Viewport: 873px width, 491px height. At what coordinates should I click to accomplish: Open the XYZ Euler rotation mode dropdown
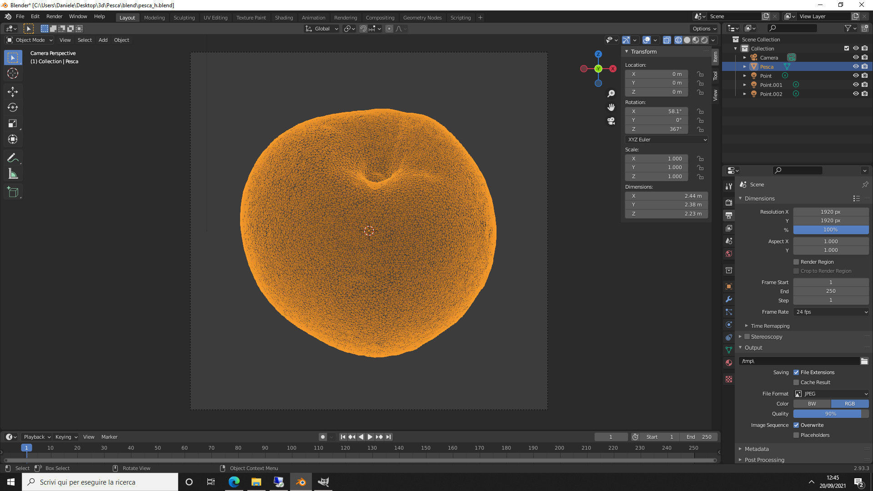point(667,140)
